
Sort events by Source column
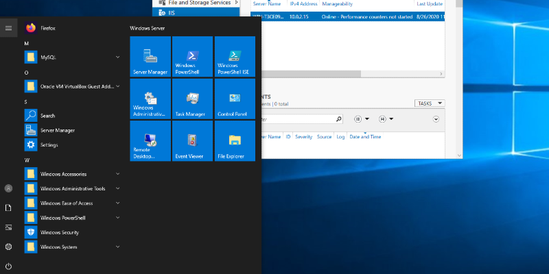[x=324, y=137]
